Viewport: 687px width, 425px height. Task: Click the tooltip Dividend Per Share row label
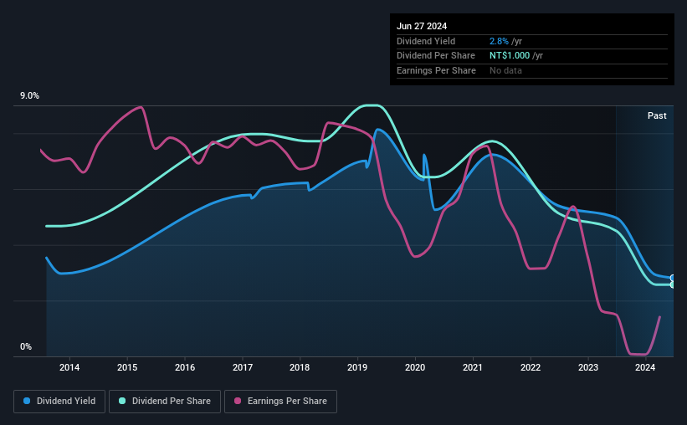(435, 56)
